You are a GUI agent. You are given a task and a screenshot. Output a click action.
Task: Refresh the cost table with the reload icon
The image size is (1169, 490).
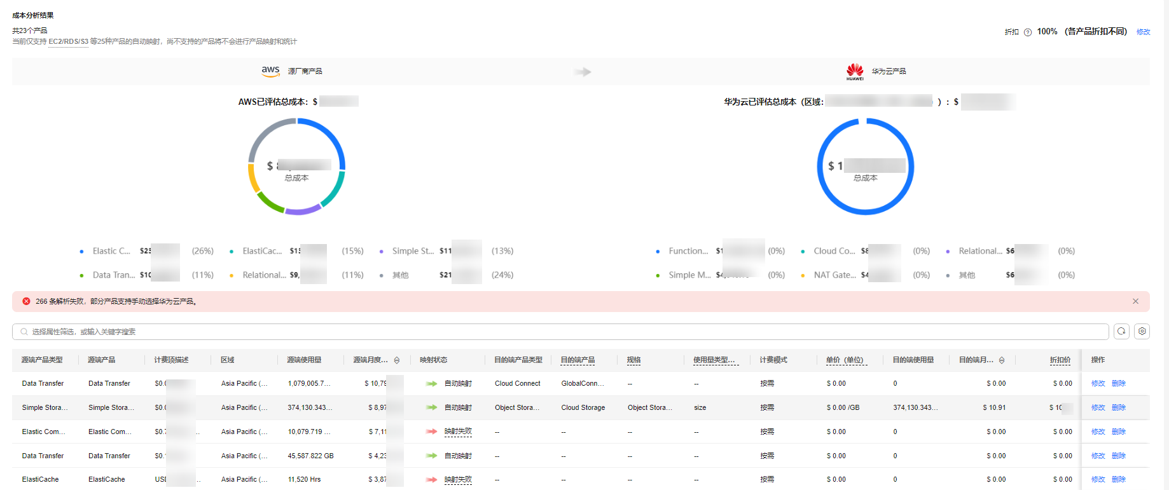tap(1121, 331)
